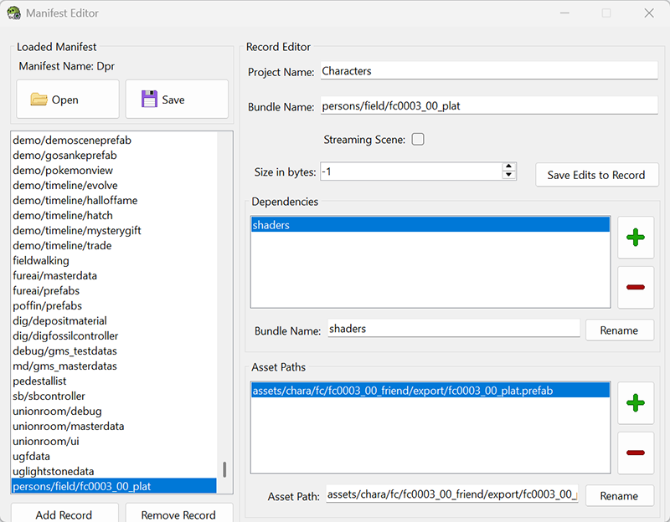Click the red minus icon in Asset Paths
Viewport: 670px width, 522px height.
[x=636, y=453]
